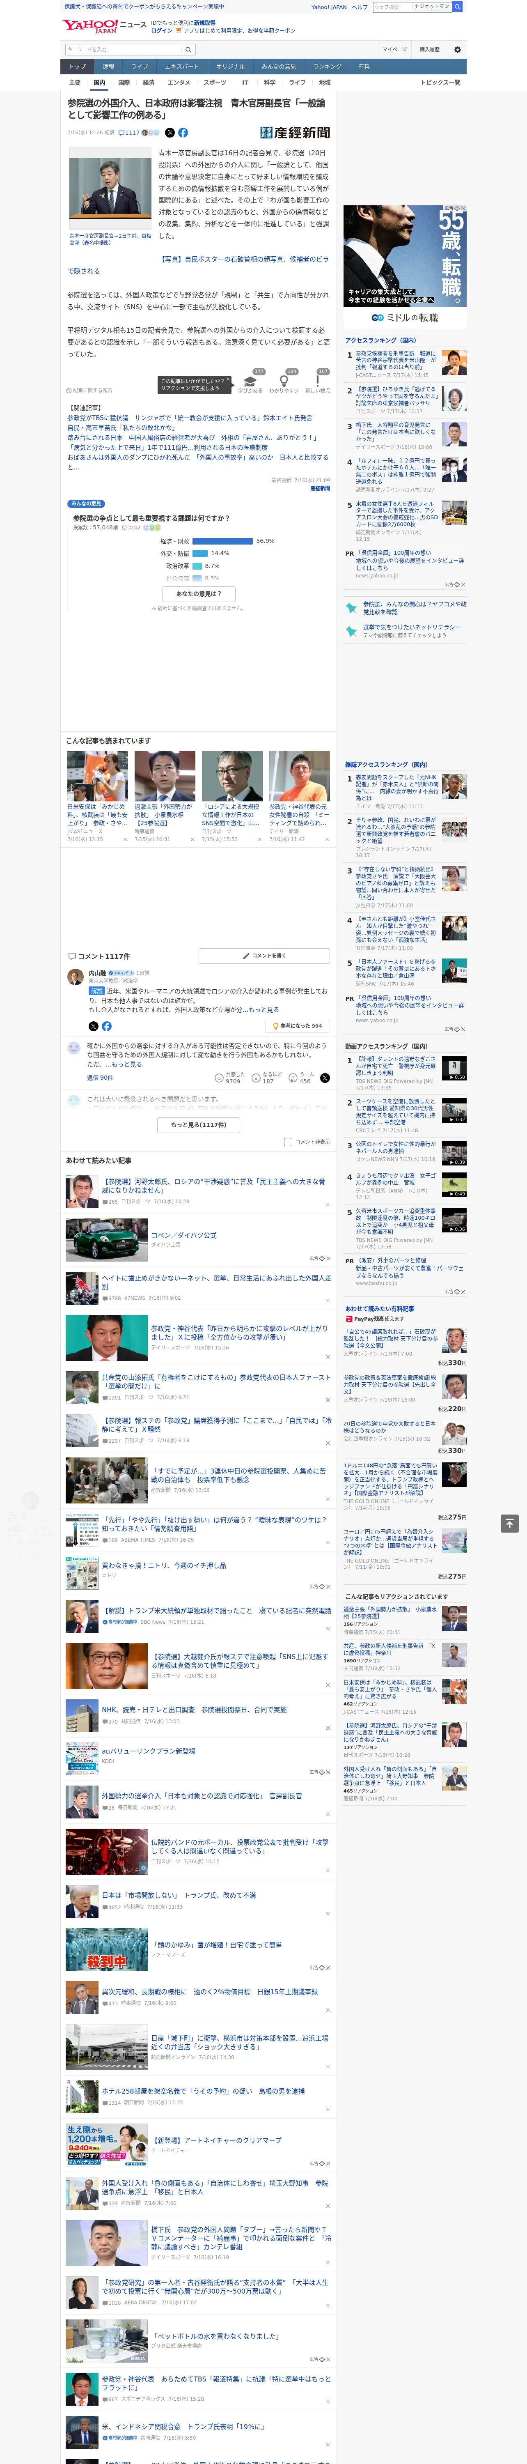The image size is (527, 2464).
Task: Report the article via 記事に関する報告
Action: click(x=90, y=390)
